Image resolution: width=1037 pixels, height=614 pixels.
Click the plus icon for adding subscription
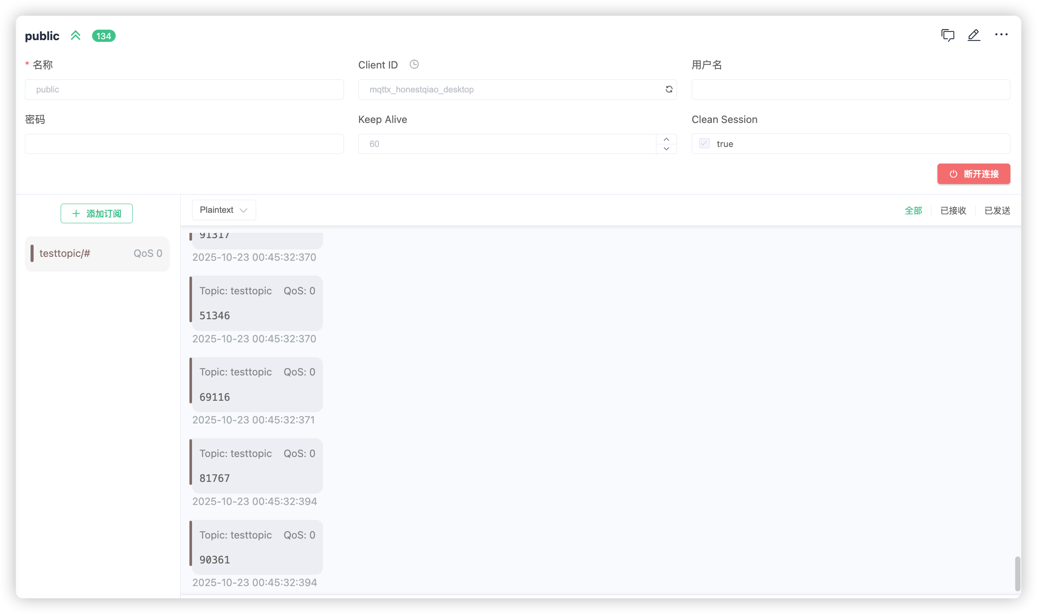pyautogui.click(x=76, y=213)
